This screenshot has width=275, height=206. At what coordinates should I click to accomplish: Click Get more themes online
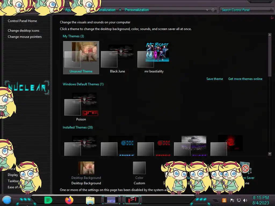point(245,79)
